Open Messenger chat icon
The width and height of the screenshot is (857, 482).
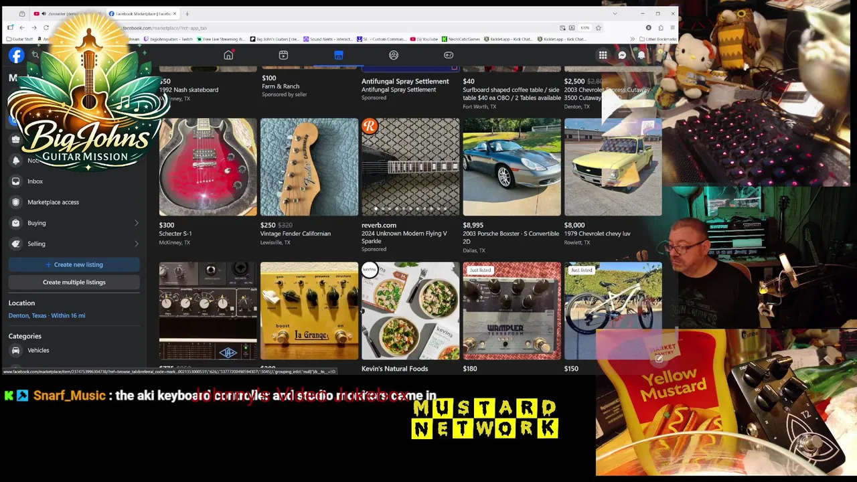pos(622,56)
